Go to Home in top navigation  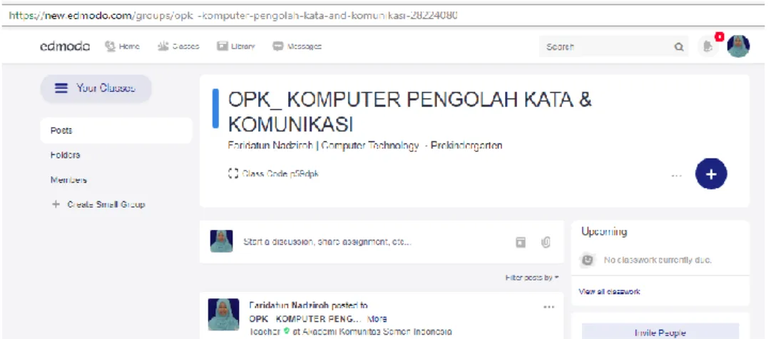coord(123,46)
